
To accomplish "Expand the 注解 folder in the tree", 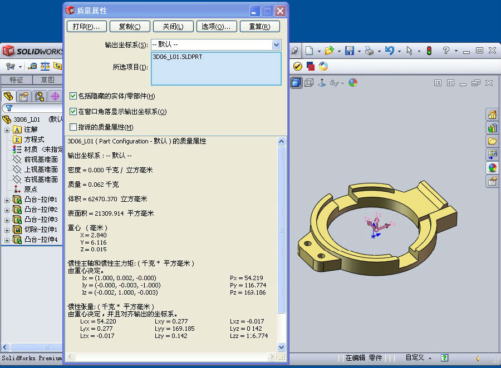I will click(x=7, y=130).
